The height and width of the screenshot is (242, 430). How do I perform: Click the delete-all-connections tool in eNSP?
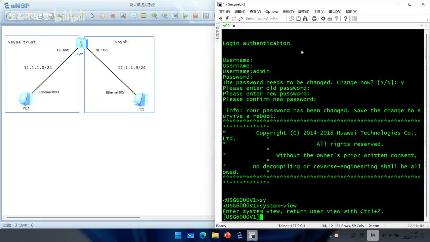coord(123,16)
